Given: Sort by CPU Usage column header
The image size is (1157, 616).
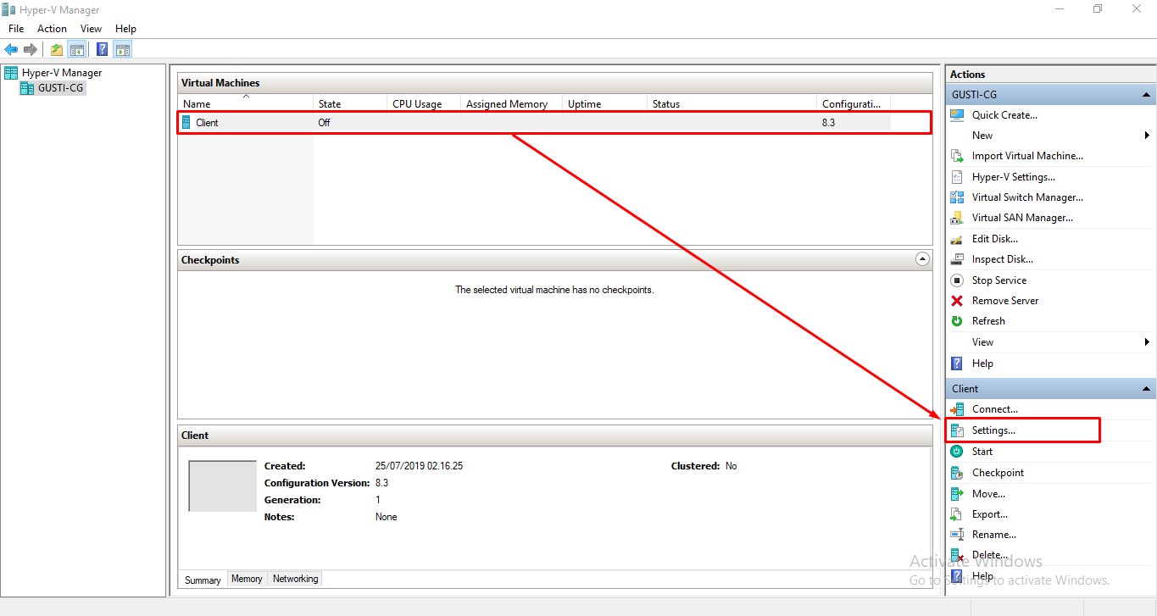Looking at the screenshot, I should (424, 104).
